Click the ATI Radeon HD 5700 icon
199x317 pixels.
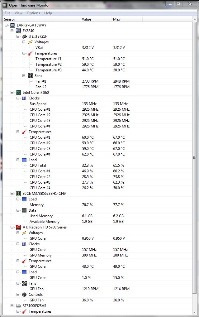18,227
